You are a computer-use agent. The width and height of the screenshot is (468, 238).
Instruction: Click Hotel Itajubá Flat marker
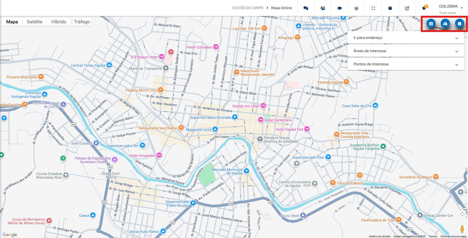coord(307,129)
